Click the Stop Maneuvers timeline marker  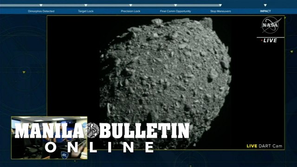pyautogui.click(x=220, y=5)
